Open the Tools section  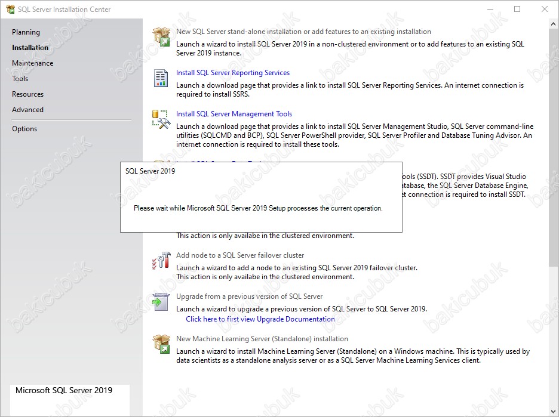click(x=20, y=78)
